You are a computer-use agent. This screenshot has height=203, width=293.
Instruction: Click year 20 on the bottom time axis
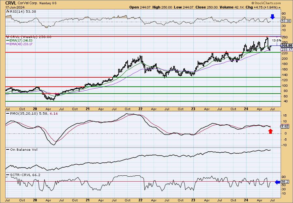pos(35,200)
